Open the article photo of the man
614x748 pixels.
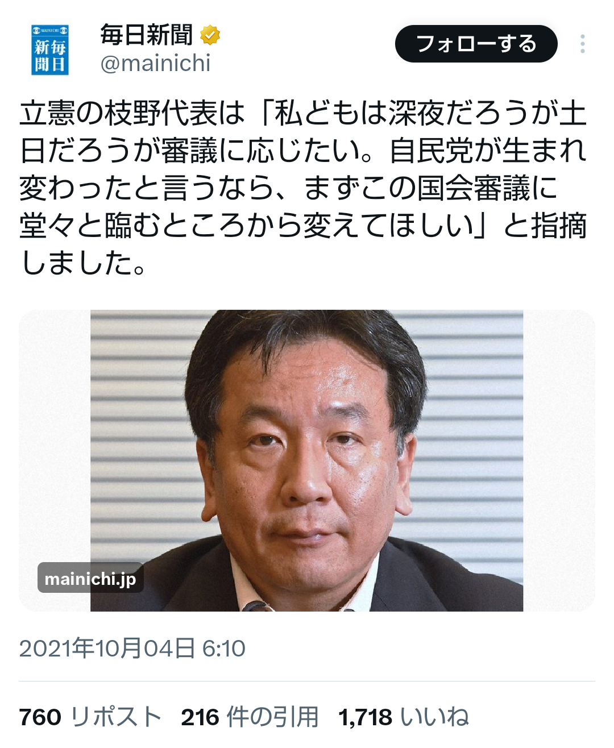(x=306, y=460)
